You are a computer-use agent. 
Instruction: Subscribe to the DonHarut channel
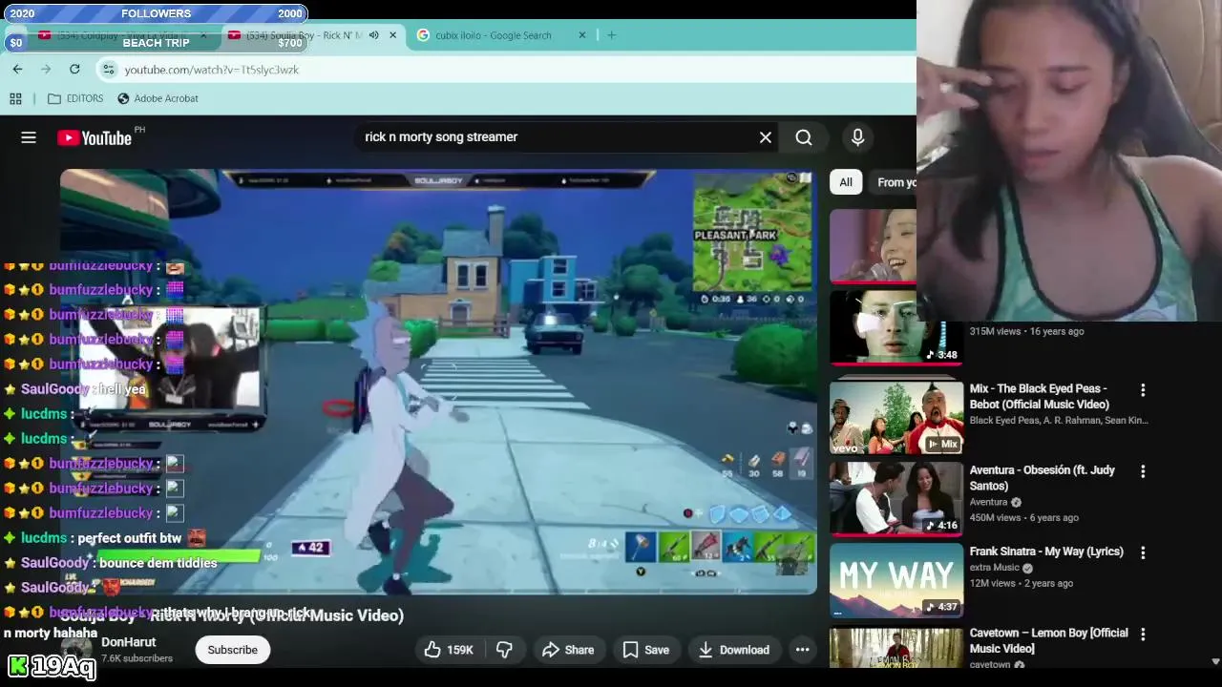(232, 650)
